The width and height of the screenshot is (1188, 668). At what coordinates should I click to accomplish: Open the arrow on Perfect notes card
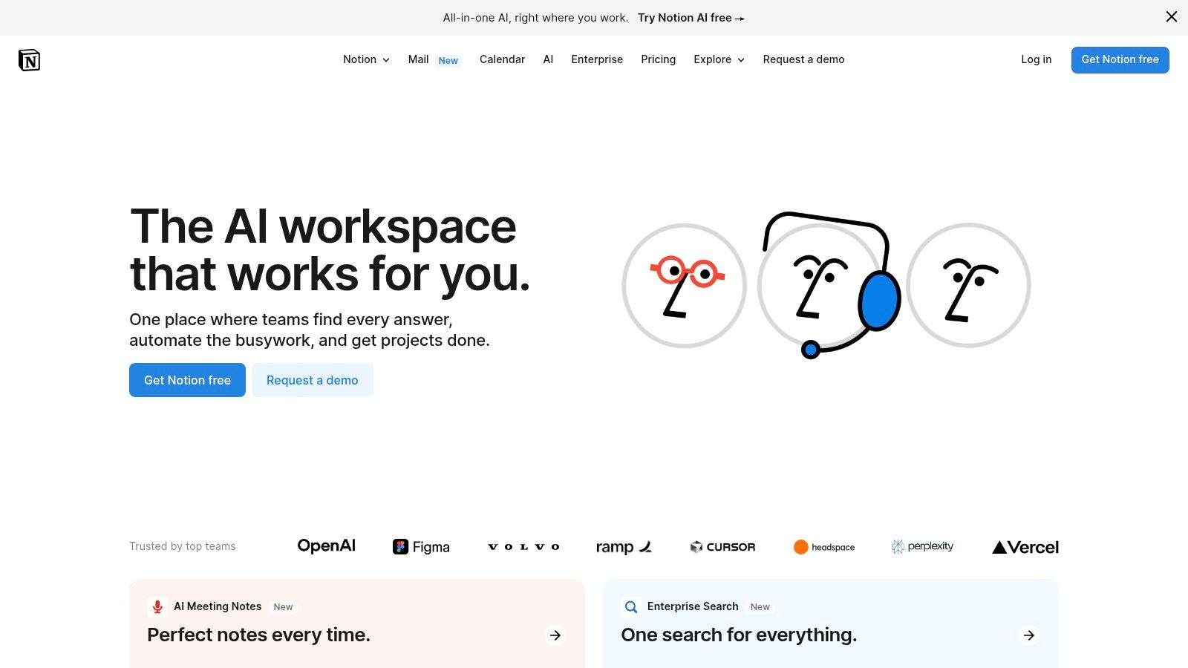555,635
